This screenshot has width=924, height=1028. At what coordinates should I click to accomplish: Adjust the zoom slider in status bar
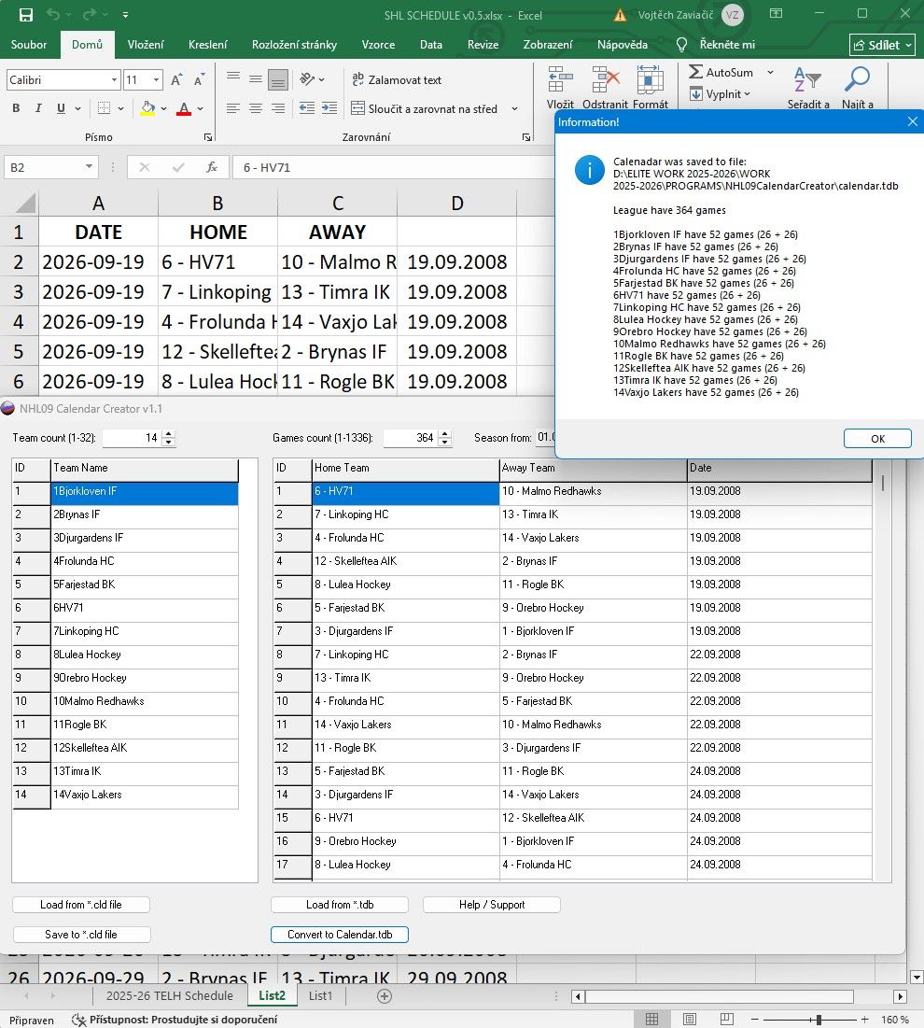click(x=819, y=1020)
